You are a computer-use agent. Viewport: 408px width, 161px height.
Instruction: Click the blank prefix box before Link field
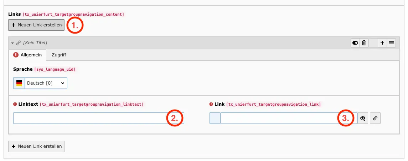(x=215, y=118)
